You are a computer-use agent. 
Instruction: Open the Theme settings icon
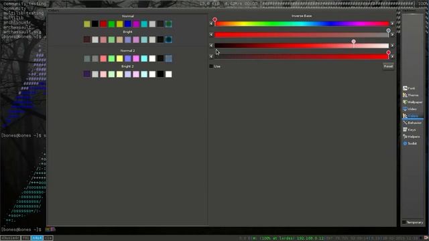click(405, 95)
